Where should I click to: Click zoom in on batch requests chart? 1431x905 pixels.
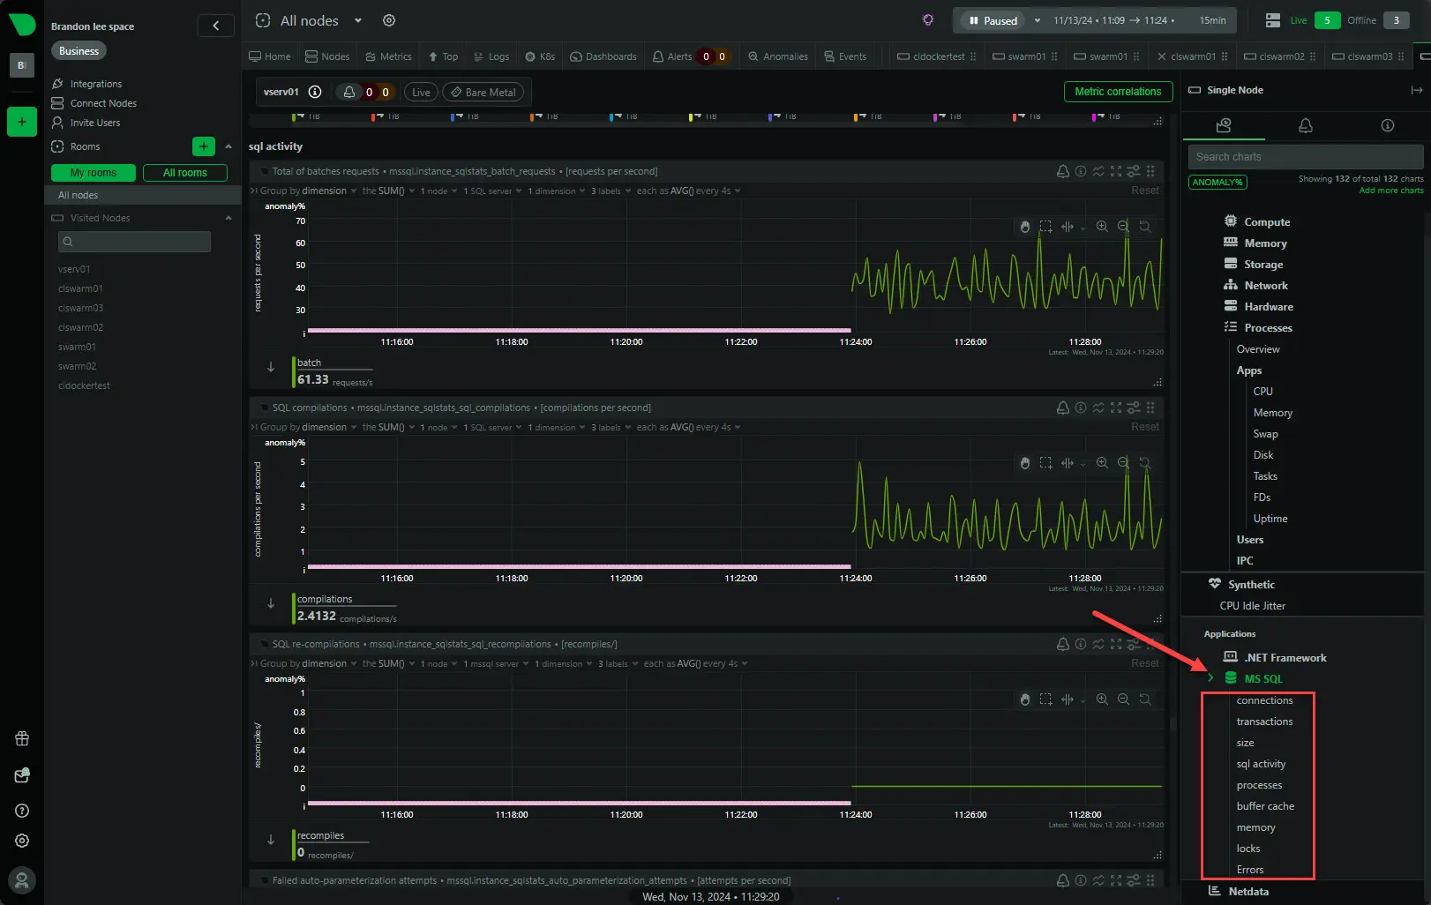(x=1102, y=227)
